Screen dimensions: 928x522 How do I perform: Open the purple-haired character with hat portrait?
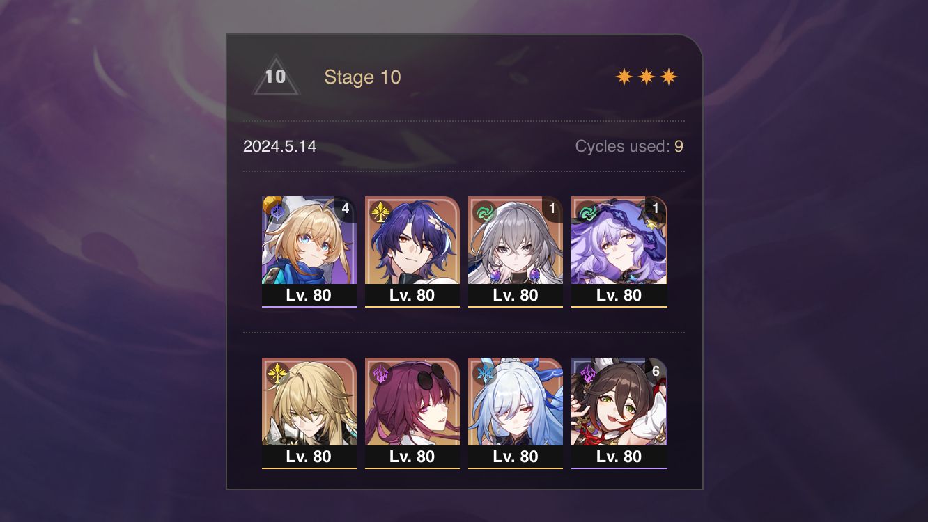point(619,251)
